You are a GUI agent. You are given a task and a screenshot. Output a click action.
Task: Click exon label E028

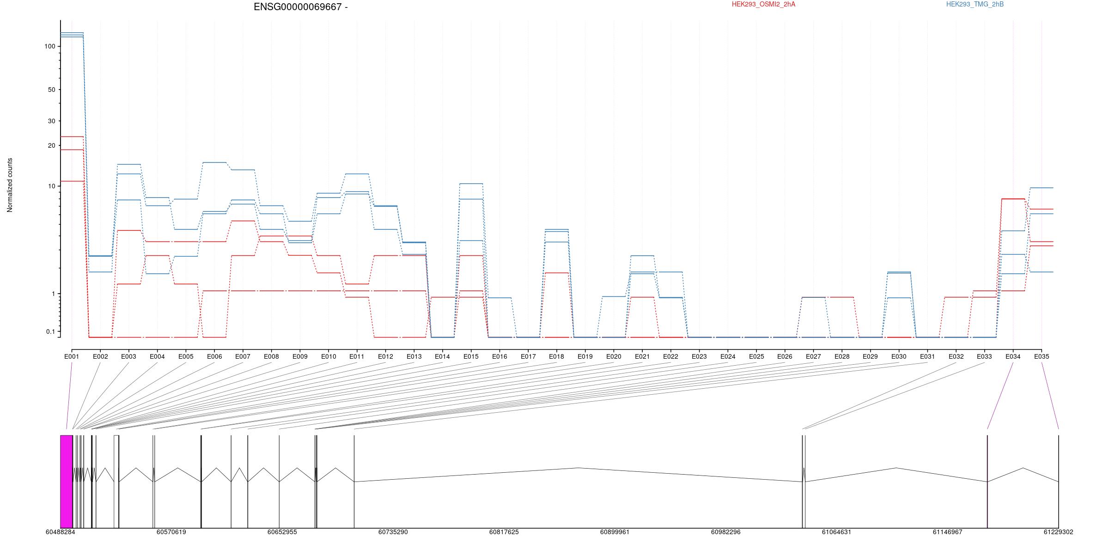[x=842, y=356]
